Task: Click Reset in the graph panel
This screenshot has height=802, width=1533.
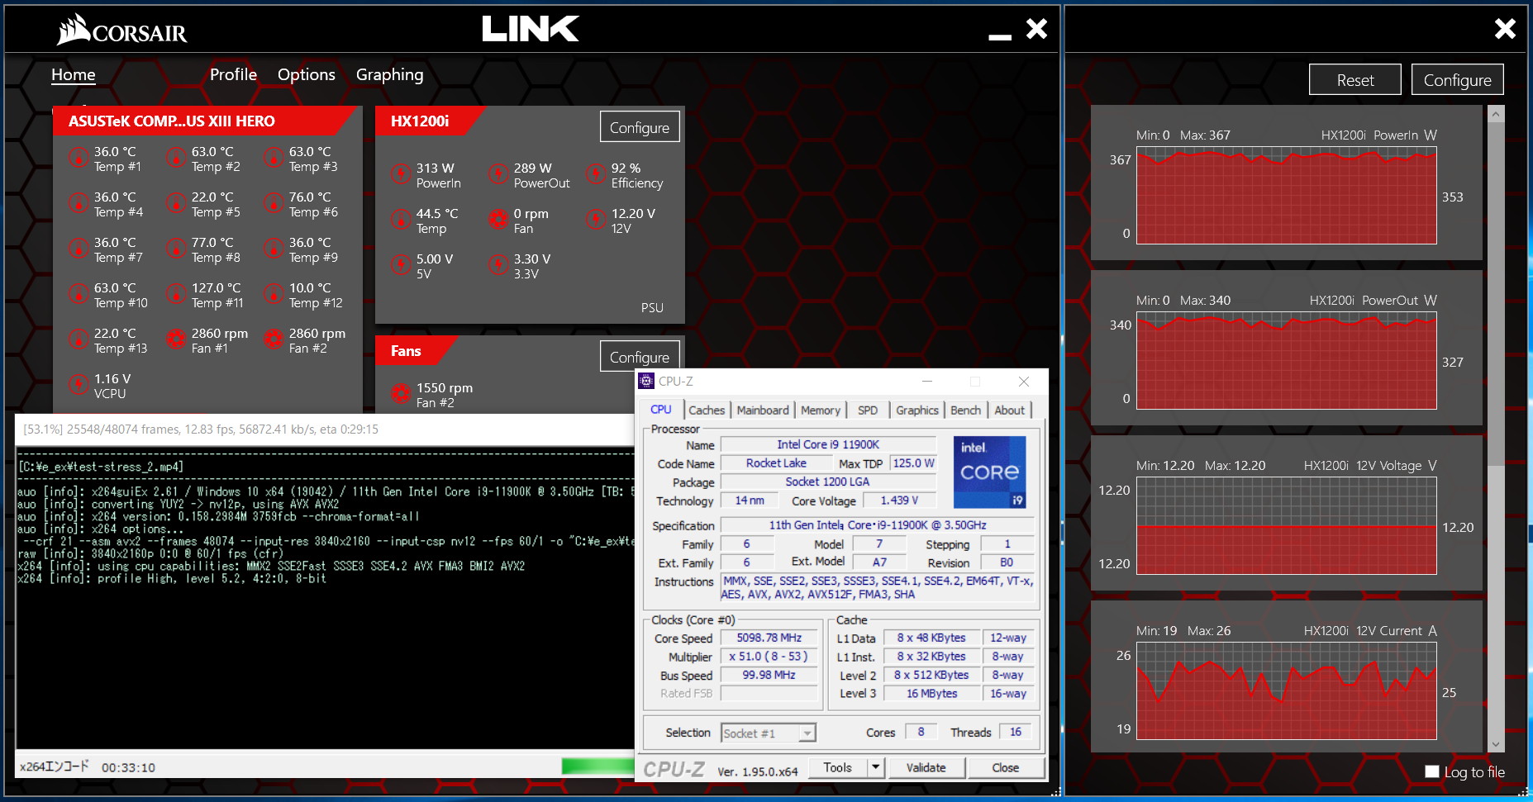Action: (x=1355, y=80)
